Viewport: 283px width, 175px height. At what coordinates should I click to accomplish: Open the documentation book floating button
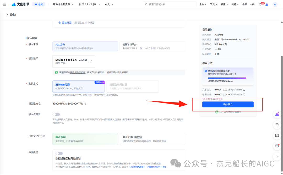[277, 135]
